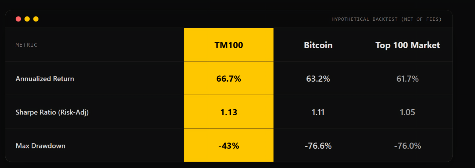Click the middle yellow window dot
Viewport: 475px width, 168px height.
tap(27, 19)
